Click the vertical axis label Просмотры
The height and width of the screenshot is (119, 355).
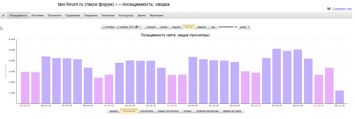pyautogui.click(x=5, y=72)
